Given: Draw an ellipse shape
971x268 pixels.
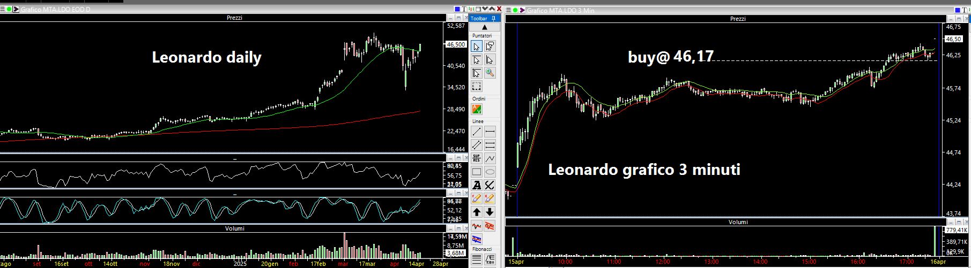Looking at the screenshot, I should 490,172.
